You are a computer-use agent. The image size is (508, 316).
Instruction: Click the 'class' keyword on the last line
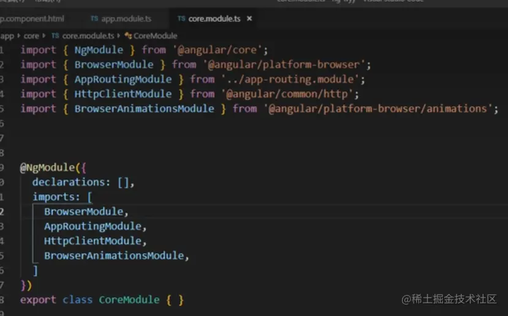[x=77, y=299]
